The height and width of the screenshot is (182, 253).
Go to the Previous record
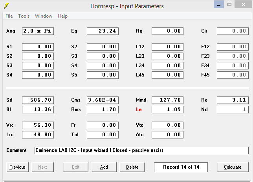17,167
